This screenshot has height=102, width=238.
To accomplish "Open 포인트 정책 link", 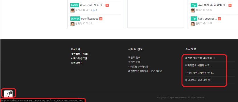I will (134, 58).
